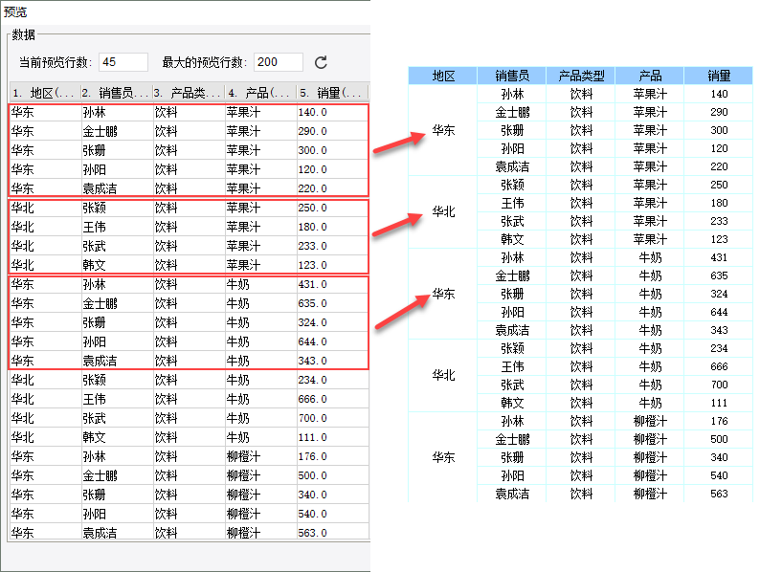Select the 地区 column header in preview
This screenshot has width=760, height=572.
45,93
